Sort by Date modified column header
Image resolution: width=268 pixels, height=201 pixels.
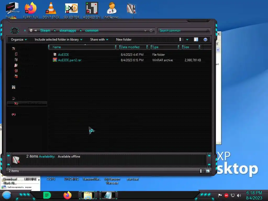point(133,47)
